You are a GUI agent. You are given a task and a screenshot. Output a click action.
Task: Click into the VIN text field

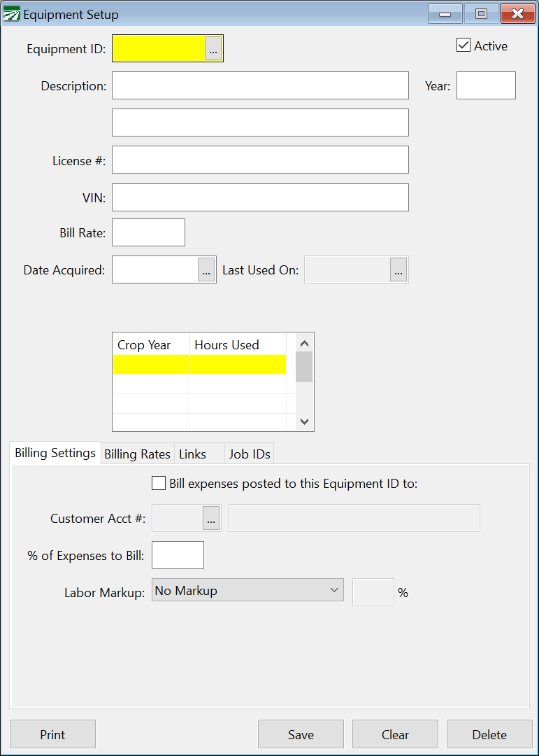click(x=260, y=197)
